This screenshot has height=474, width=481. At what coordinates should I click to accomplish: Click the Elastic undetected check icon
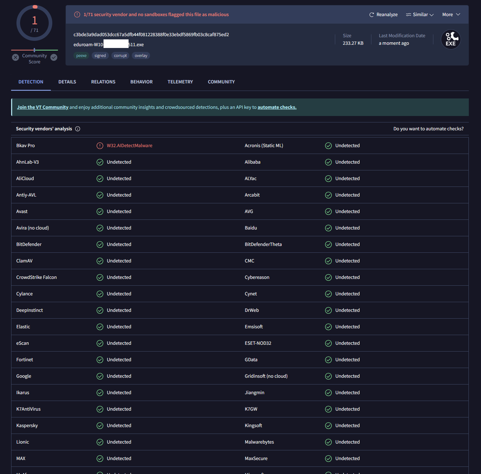[100, 327]
